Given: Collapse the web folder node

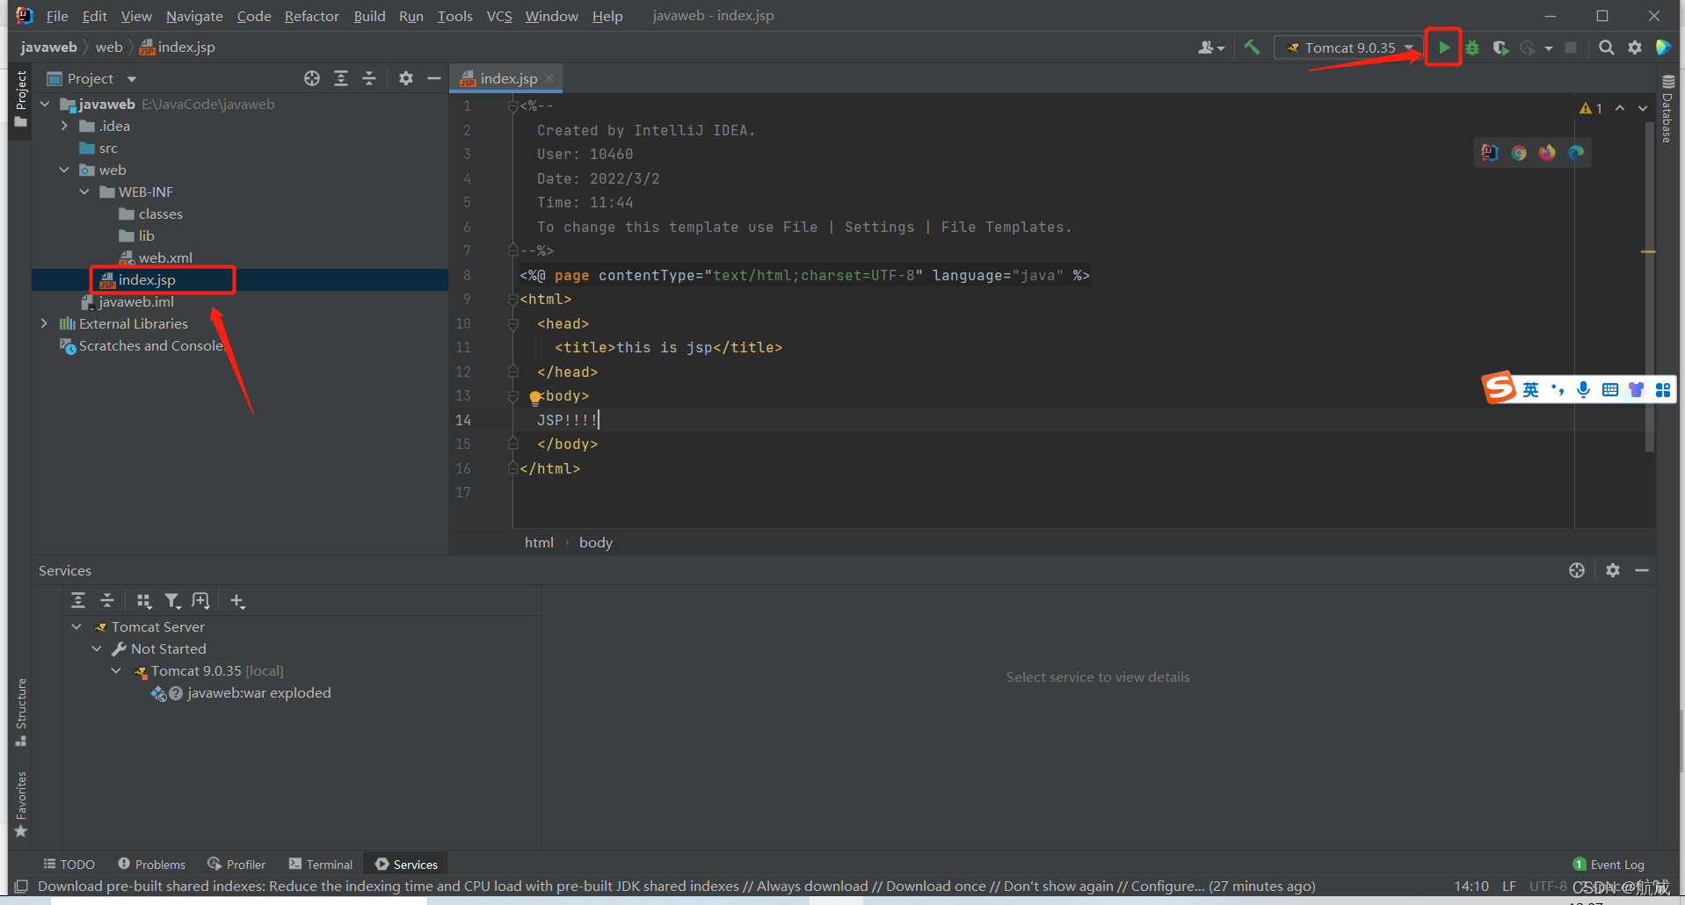Looking at the screenshot, I should click(x=64, y=170).
